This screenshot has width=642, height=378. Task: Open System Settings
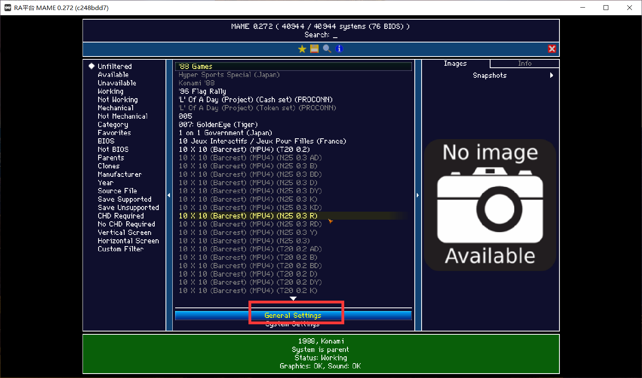(x=293, y=324)
